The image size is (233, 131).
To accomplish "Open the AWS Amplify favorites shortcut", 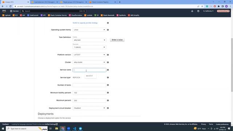I will tap(134, 15).
